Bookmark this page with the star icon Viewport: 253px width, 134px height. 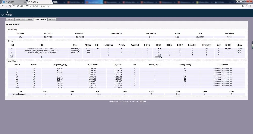tap(246, 6)
